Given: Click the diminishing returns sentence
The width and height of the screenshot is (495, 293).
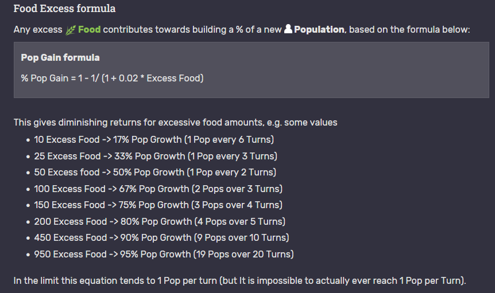Looking at the screenshot, I should point(175,122).
